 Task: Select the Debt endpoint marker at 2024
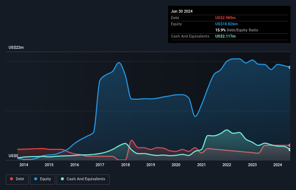tap(290, 145)
